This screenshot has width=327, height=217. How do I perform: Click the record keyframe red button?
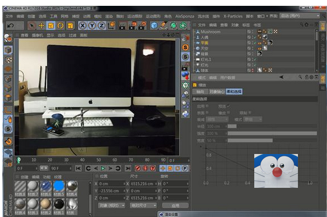138,168
